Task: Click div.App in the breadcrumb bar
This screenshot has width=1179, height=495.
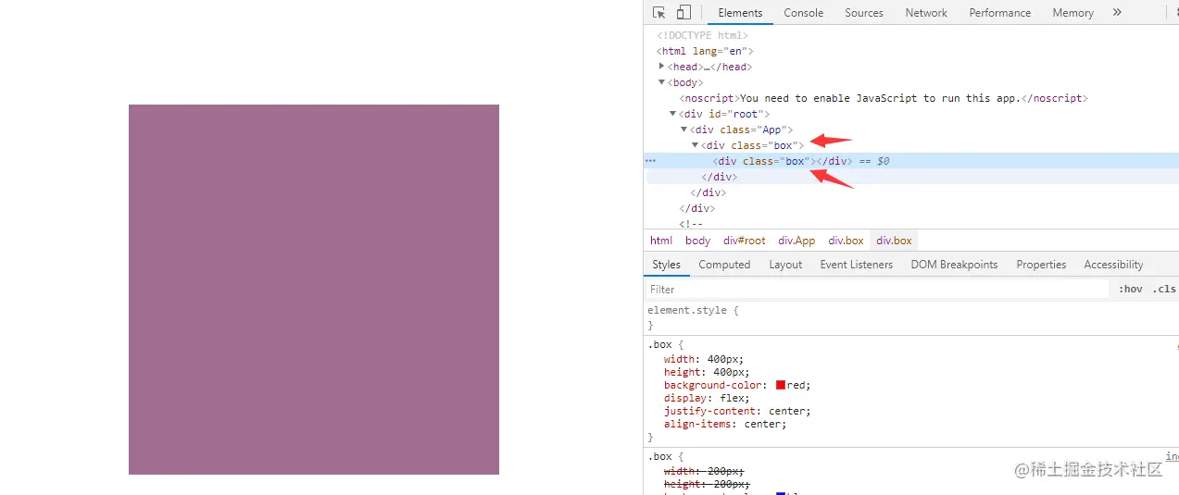Action: pos(796,241)
